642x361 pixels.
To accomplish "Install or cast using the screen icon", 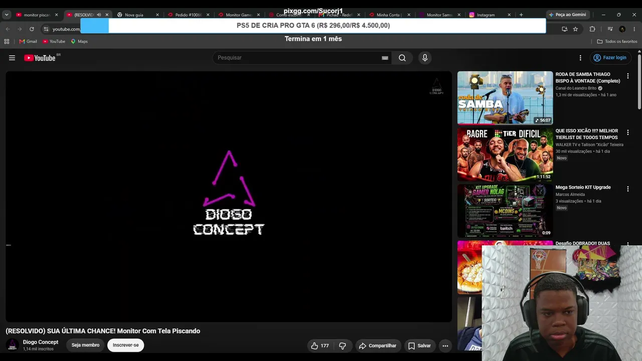I will click(x=564, y=29).
